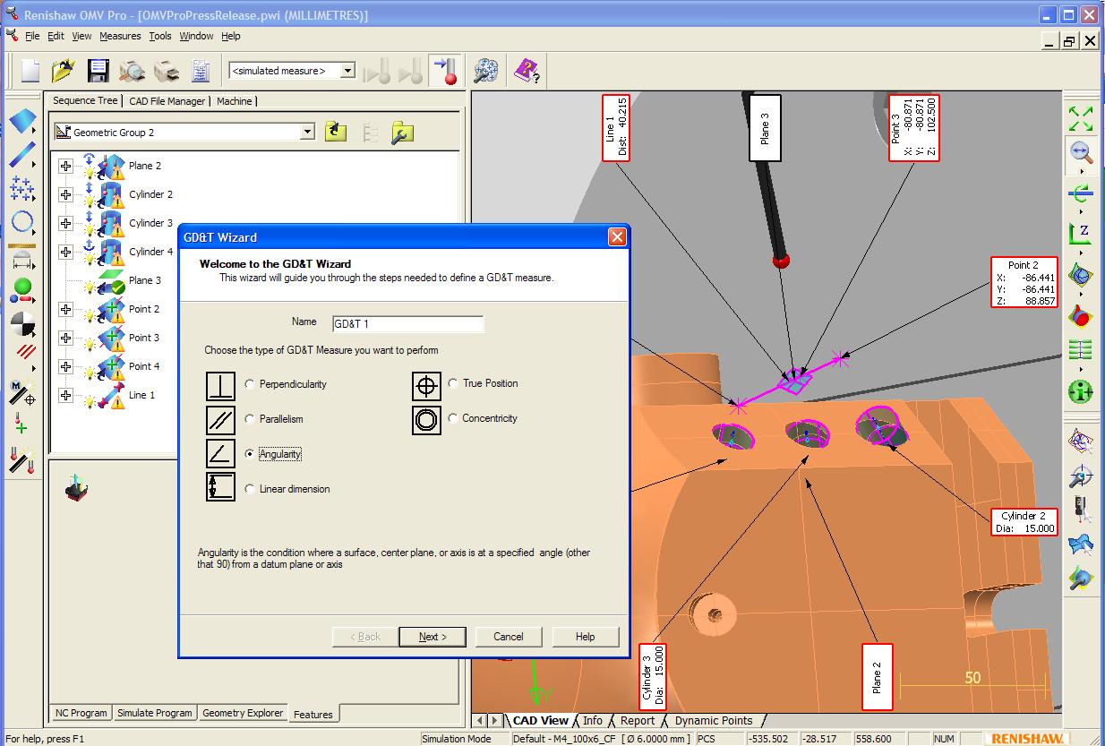
Task: Select the dimension ruler tool
Action: 21,259
